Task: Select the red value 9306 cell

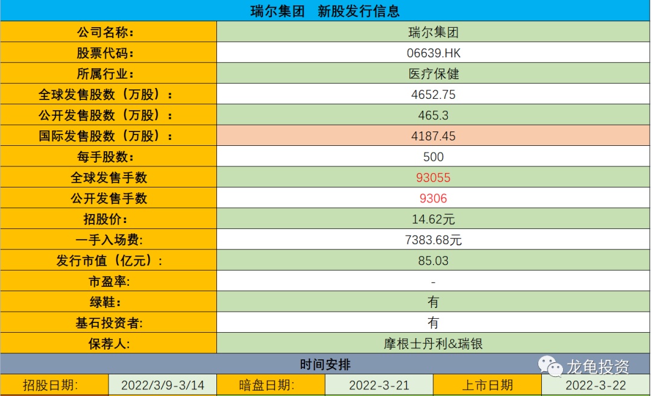Action: (433, 198)
